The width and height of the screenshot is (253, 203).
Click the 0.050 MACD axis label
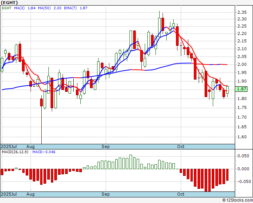click(x=243, y=156)
